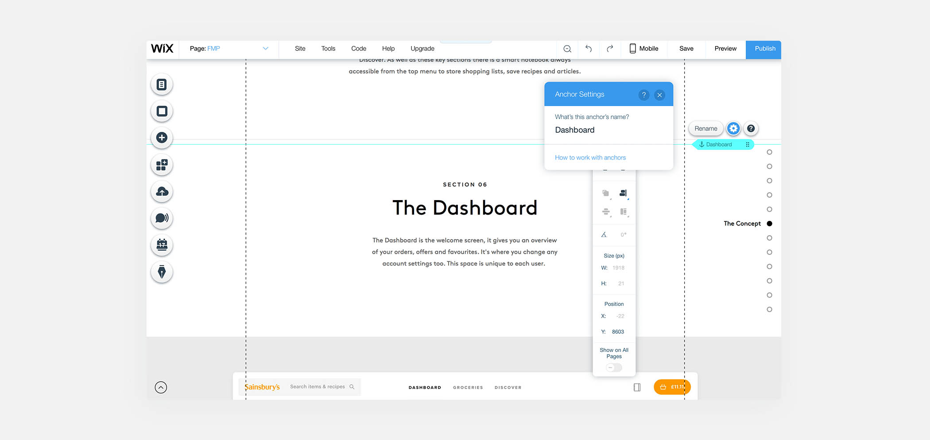The image size is (930, 440).
Task: Redo the last action
Action: [610, 49]
